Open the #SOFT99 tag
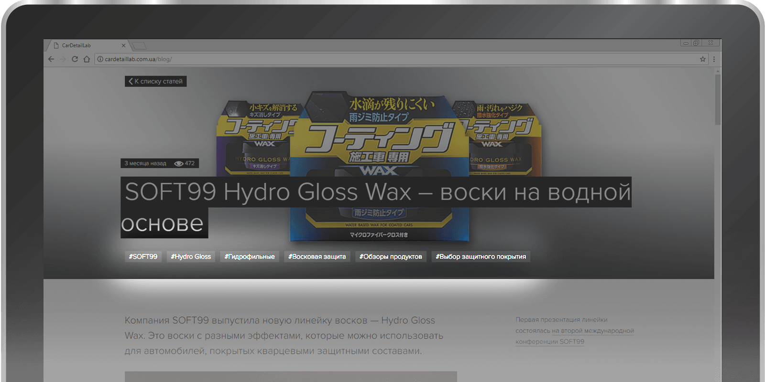Screen dimensions: 765x382 point(143,256)
